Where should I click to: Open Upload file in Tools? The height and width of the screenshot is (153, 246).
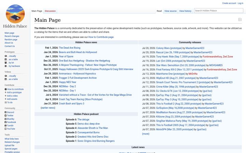(x=10, y=146)
